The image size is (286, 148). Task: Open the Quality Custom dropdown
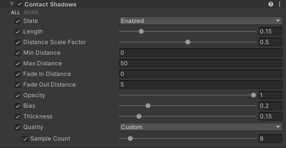click(201, 127)
